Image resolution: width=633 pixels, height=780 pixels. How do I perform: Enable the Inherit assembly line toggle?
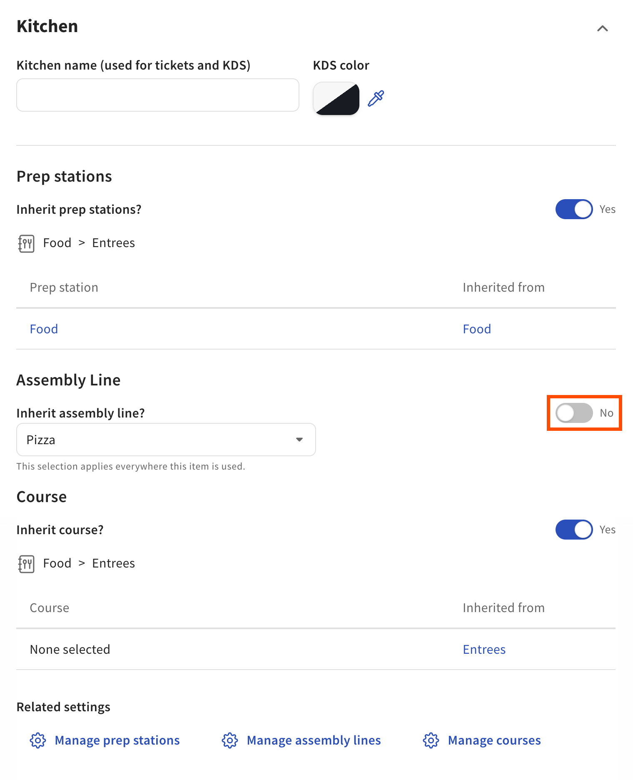tap(574, 413)
